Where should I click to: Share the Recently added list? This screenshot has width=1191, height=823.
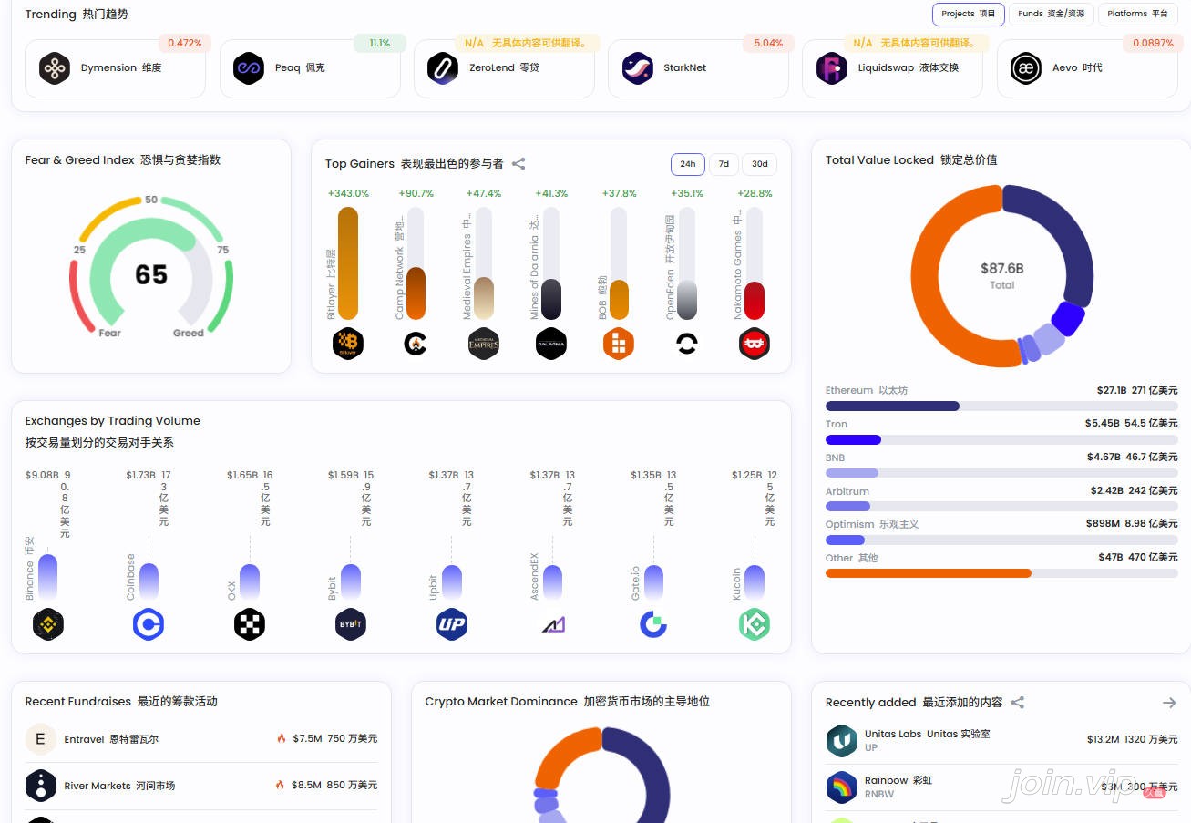(x=1018, y=703)
